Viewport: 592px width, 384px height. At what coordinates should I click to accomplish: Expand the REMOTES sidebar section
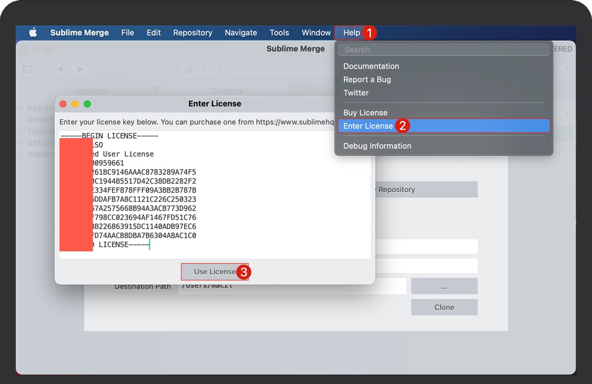[x=21, y=120]
